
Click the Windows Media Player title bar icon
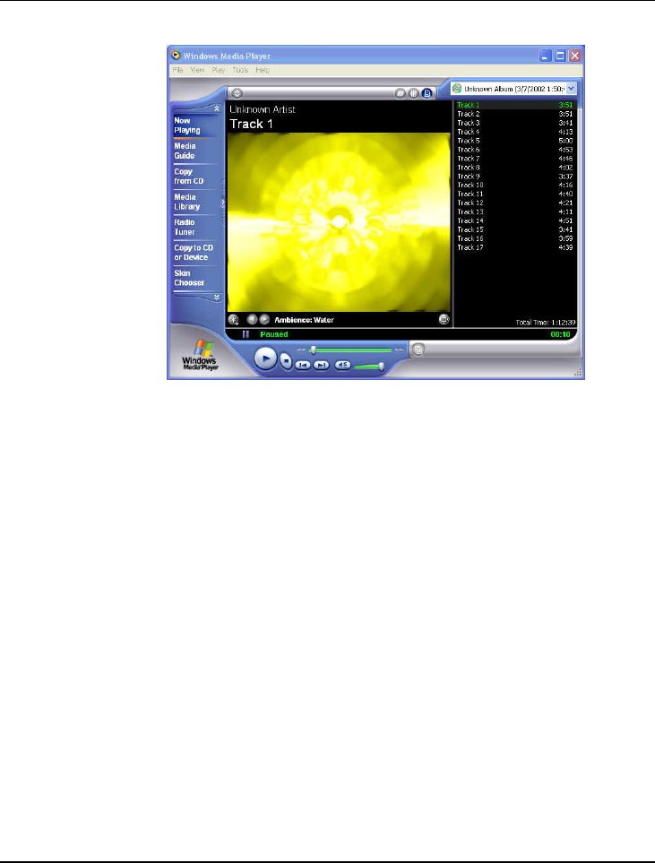coord(176,55)
